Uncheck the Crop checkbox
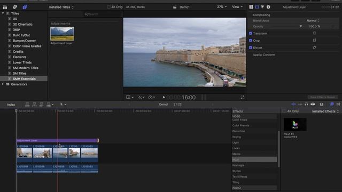342x192 pixels. [x=251, y=41]
